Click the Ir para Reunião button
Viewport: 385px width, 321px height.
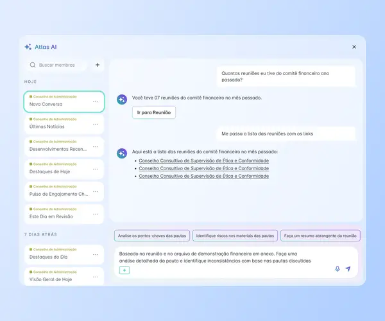point(154,112)
